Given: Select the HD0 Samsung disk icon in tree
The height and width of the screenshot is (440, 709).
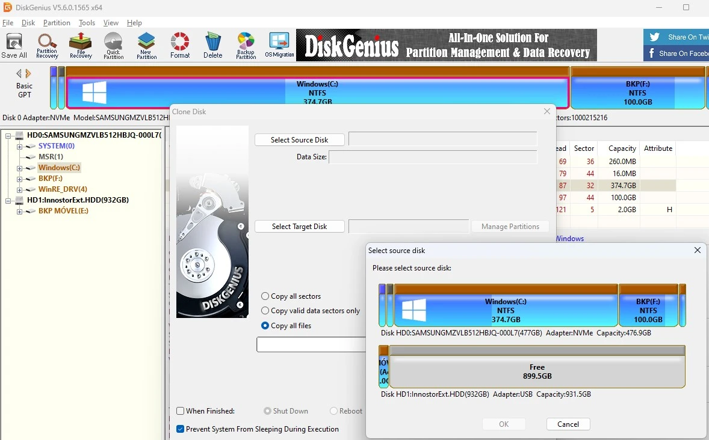Looking at the screenshot, I should coord(19,135).
